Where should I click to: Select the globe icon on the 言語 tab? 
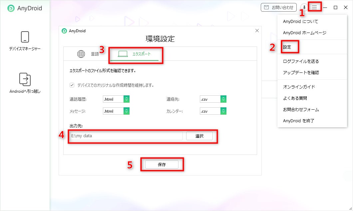pos(81,53)
